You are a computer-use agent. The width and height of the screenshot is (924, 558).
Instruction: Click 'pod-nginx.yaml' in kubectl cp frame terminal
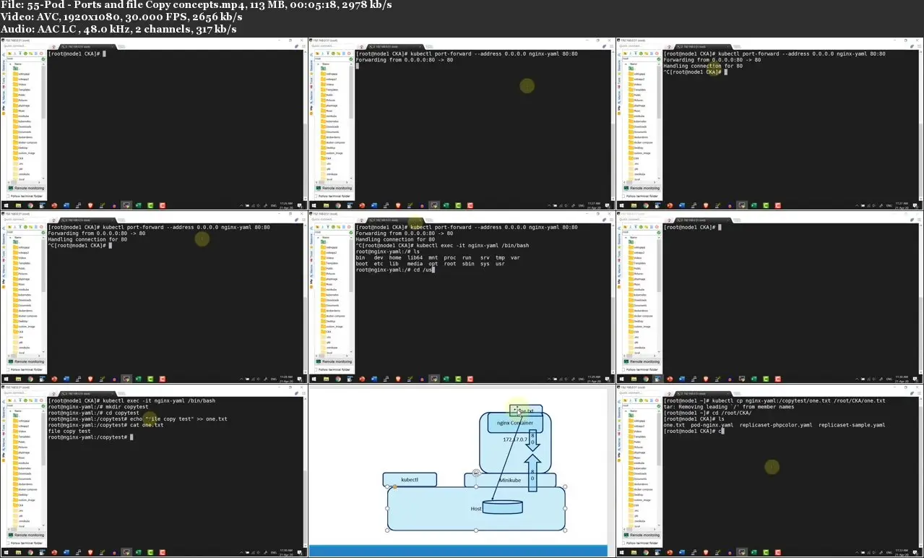[x=712, y=425]
